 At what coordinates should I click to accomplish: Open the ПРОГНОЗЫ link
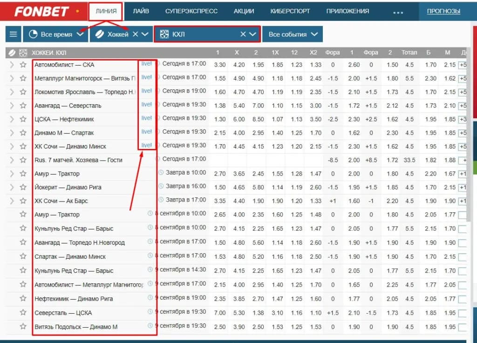[x=443, y=11]
